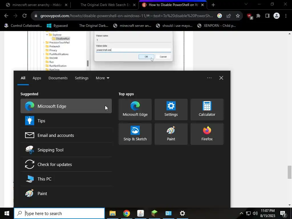Open the Tips suggestion
Viewport: 292px width, 219px height.
pos(66,121)
